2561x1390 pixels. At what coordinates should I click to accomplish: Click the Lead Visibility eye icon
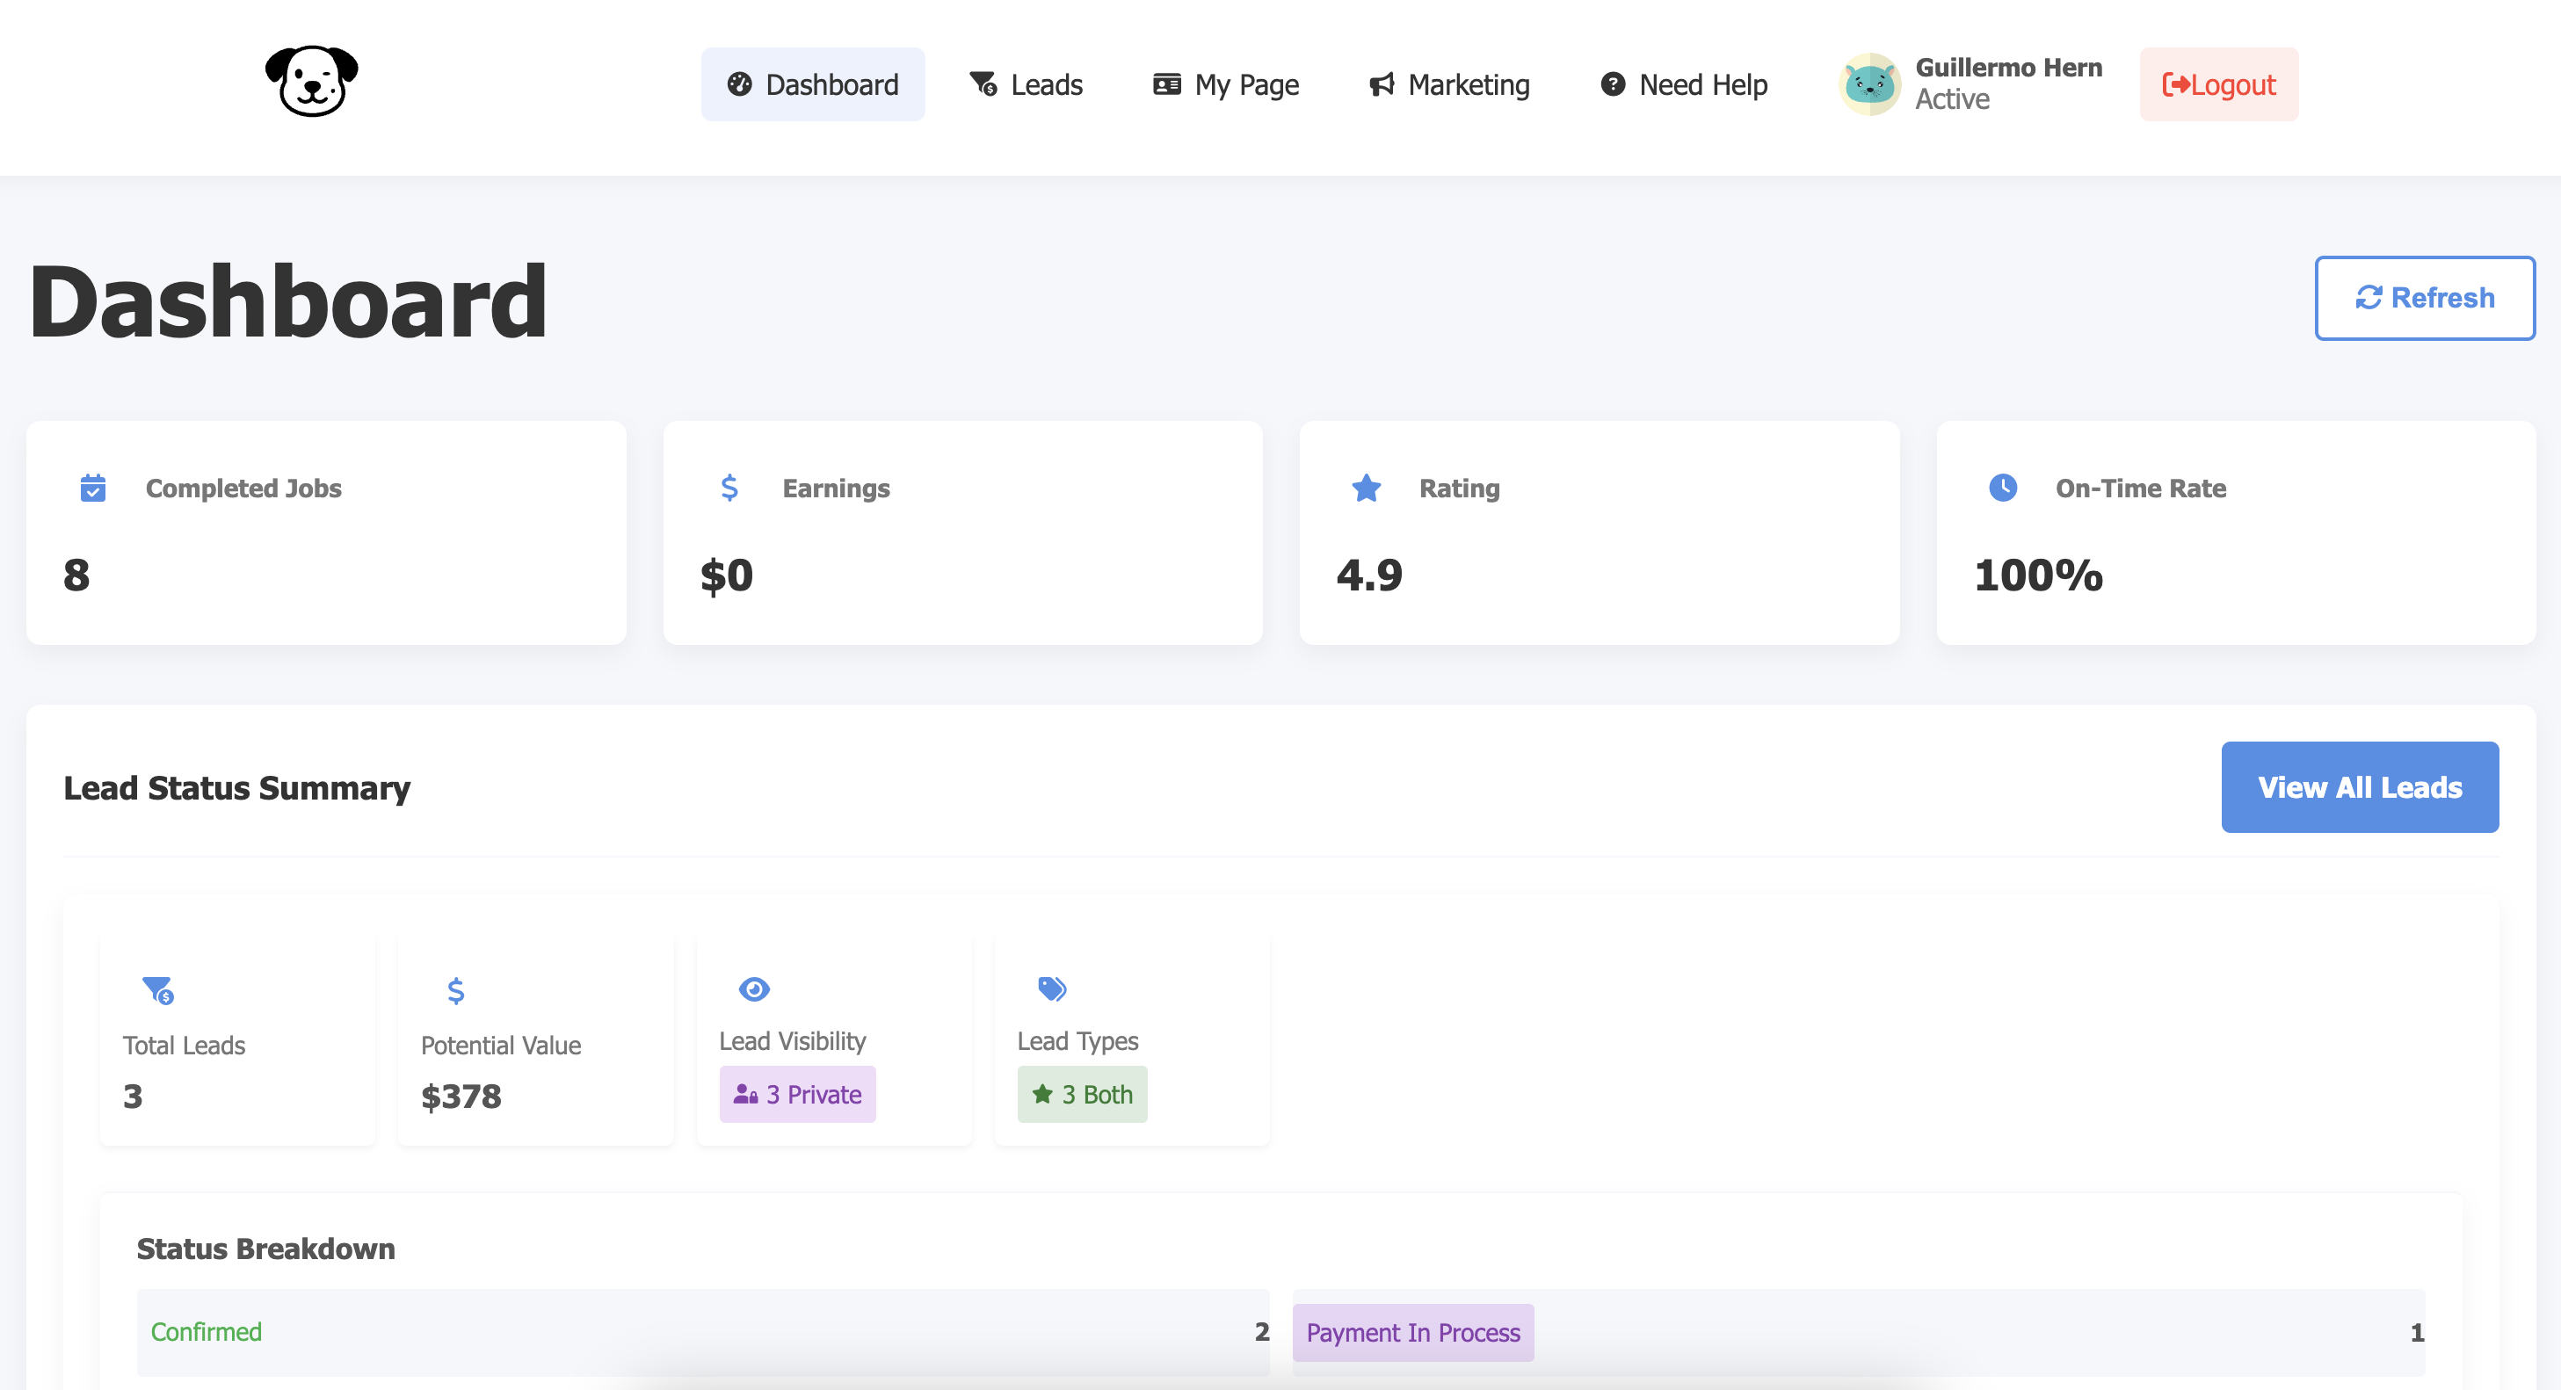tap(753, 988)
